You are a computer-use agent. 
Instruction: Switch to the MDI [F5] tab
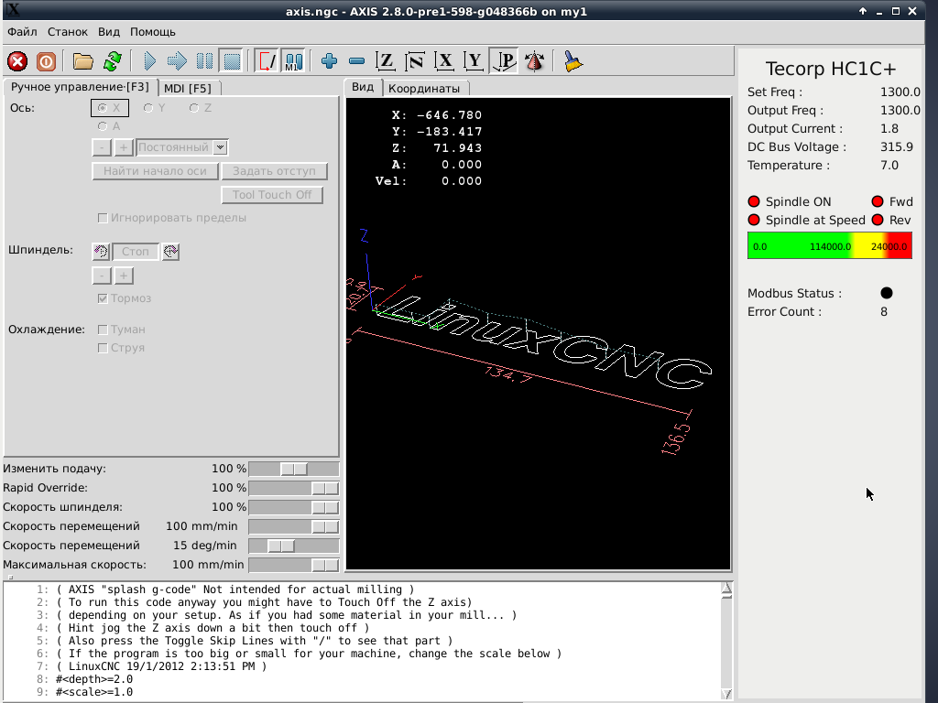(x=188, y=88)
